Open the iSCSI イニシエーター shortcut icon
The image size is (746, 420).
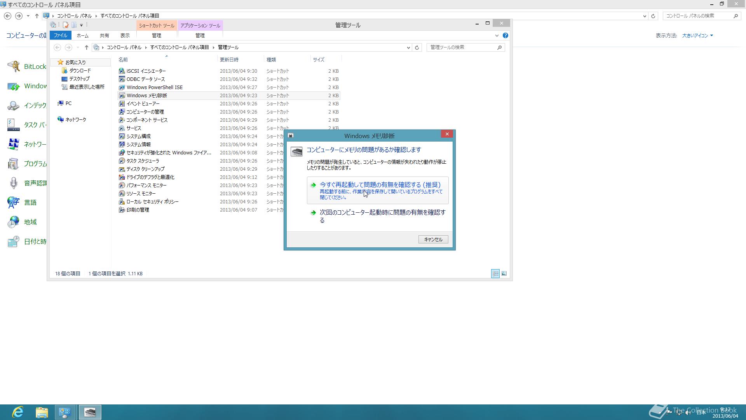(122, 71)
